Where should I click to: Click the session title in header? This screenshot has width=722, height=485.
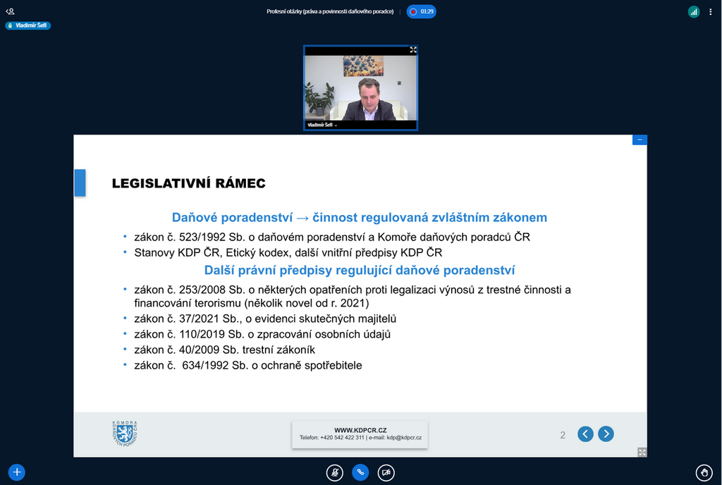click(330, 11)
